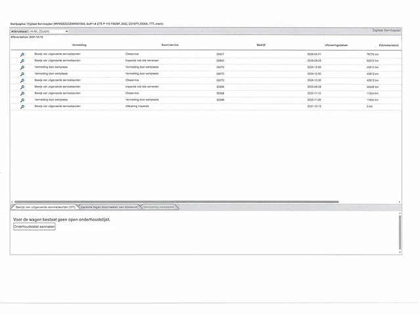Click the horizontal scrollbar below the table
Image resolution: width=420 pixels, height=315 pixels.
[x=177, y=201]
